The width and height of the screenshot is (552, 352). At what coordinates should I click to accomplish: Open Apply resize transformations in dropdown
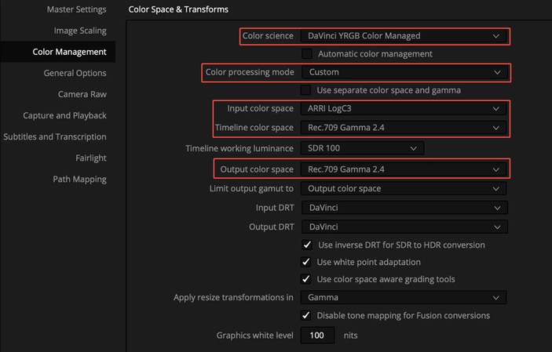[x=404, y=297]
